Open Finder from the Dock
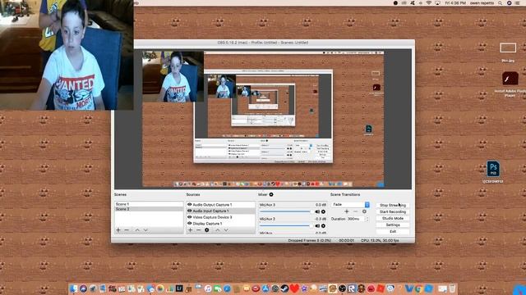Screen dimensions: 526x295 73,288
